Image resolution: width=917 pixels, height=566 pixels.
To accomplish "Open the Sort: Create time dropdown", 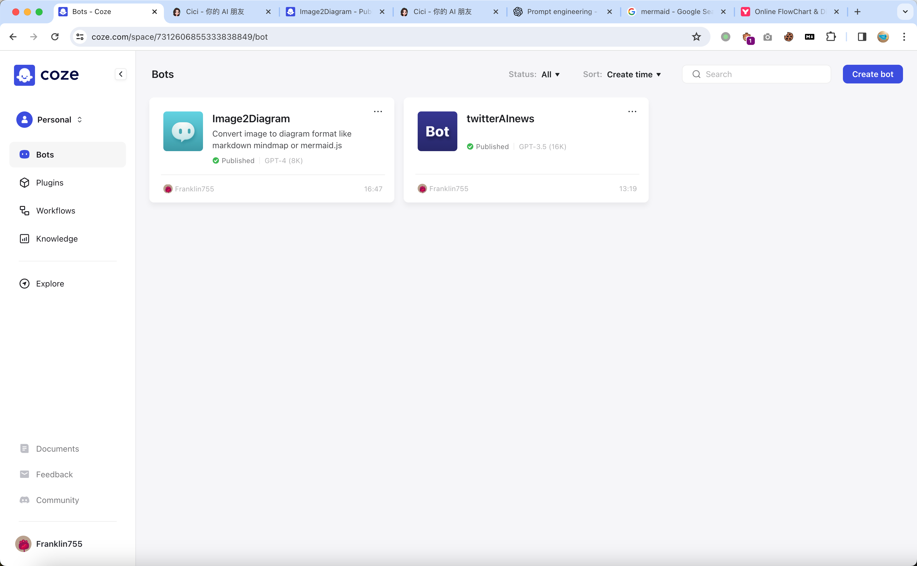I will [x=633, y=74].
